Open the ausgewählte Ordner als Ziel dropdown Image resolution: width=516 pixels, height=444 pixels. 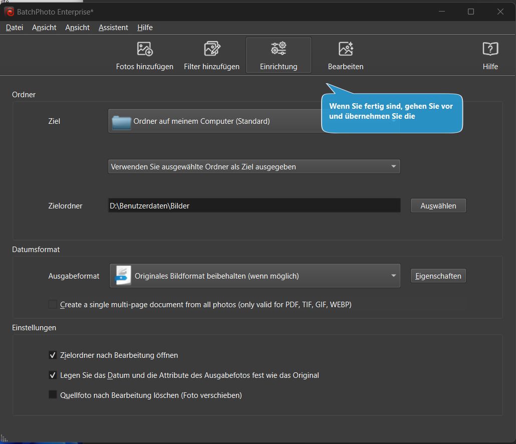[393, 167]
